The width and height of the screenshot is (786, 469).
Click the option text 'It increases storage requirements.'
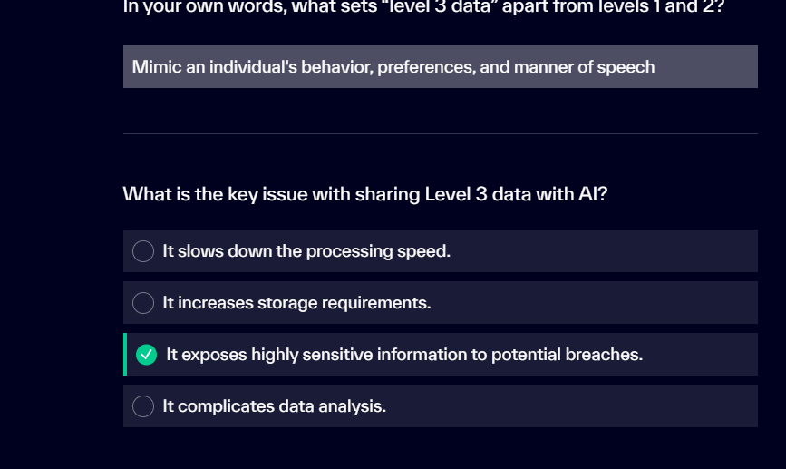(x=296, y=303)
